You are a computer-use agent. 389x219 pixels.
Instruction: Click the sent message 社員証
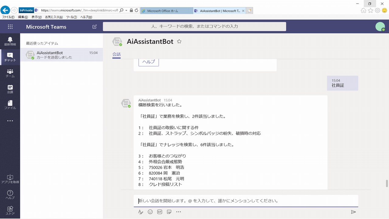click(x=343, y=83)
